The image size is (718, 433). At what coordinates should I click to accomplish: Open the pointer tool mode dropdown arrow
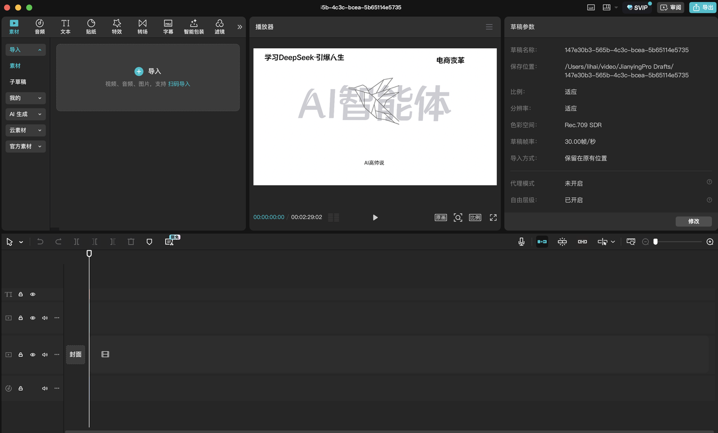coord(21,242)
